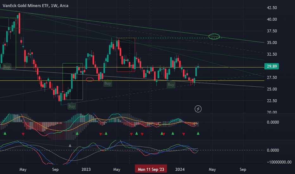The width and height of the screenshot is (295, 174).
Task: Click the -10000000.00 indicator scale label
Action: [279, 162]
